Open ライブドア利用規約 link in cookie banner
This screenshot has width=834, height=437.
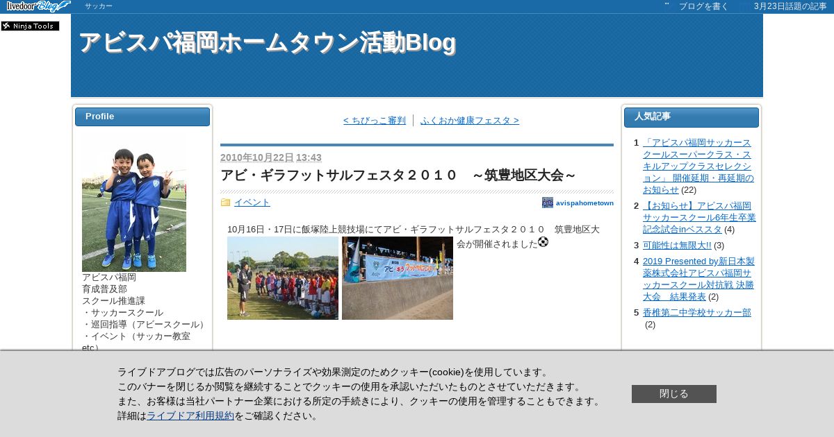(190, 416)
